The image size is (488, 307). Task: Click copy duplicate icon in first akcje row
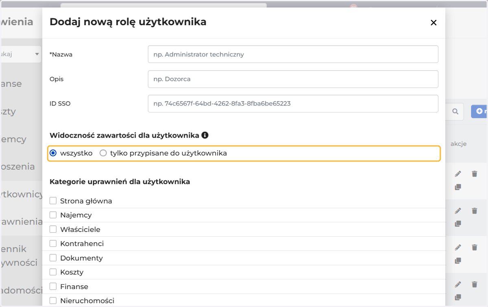458,187
